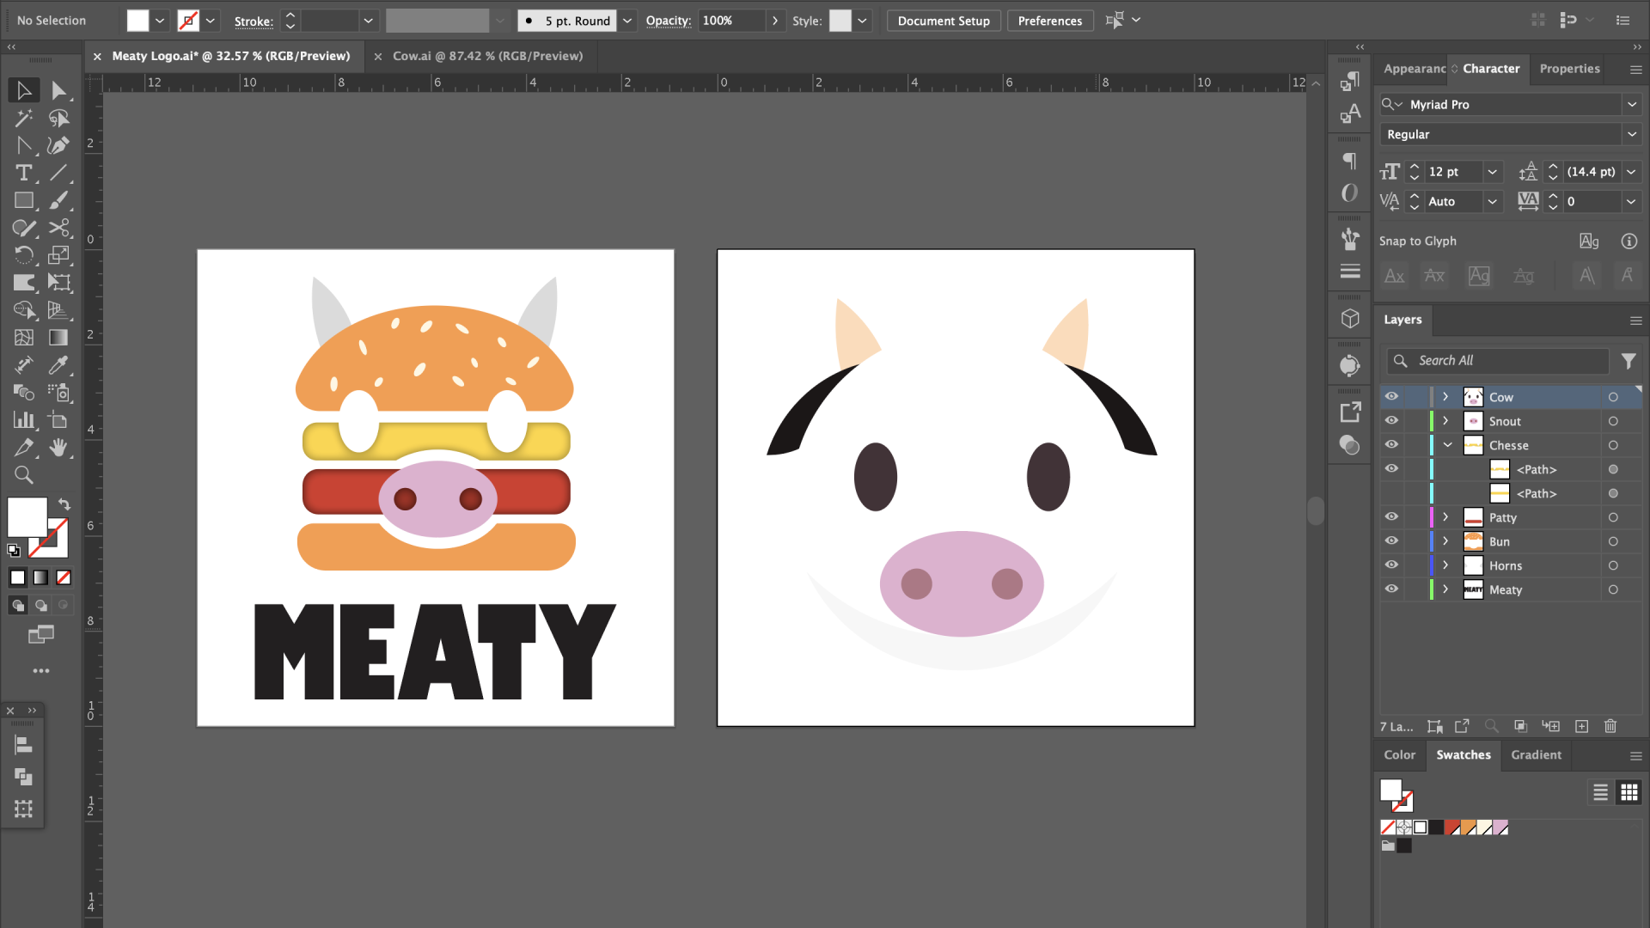
Task: Select the Lasso tool
Action: point(58,118)
